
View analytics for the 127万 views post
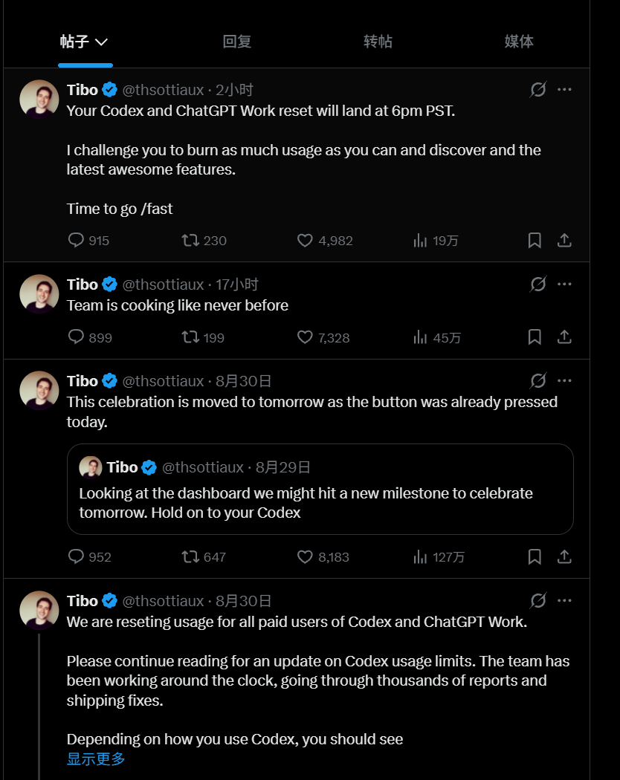point(439,557)
